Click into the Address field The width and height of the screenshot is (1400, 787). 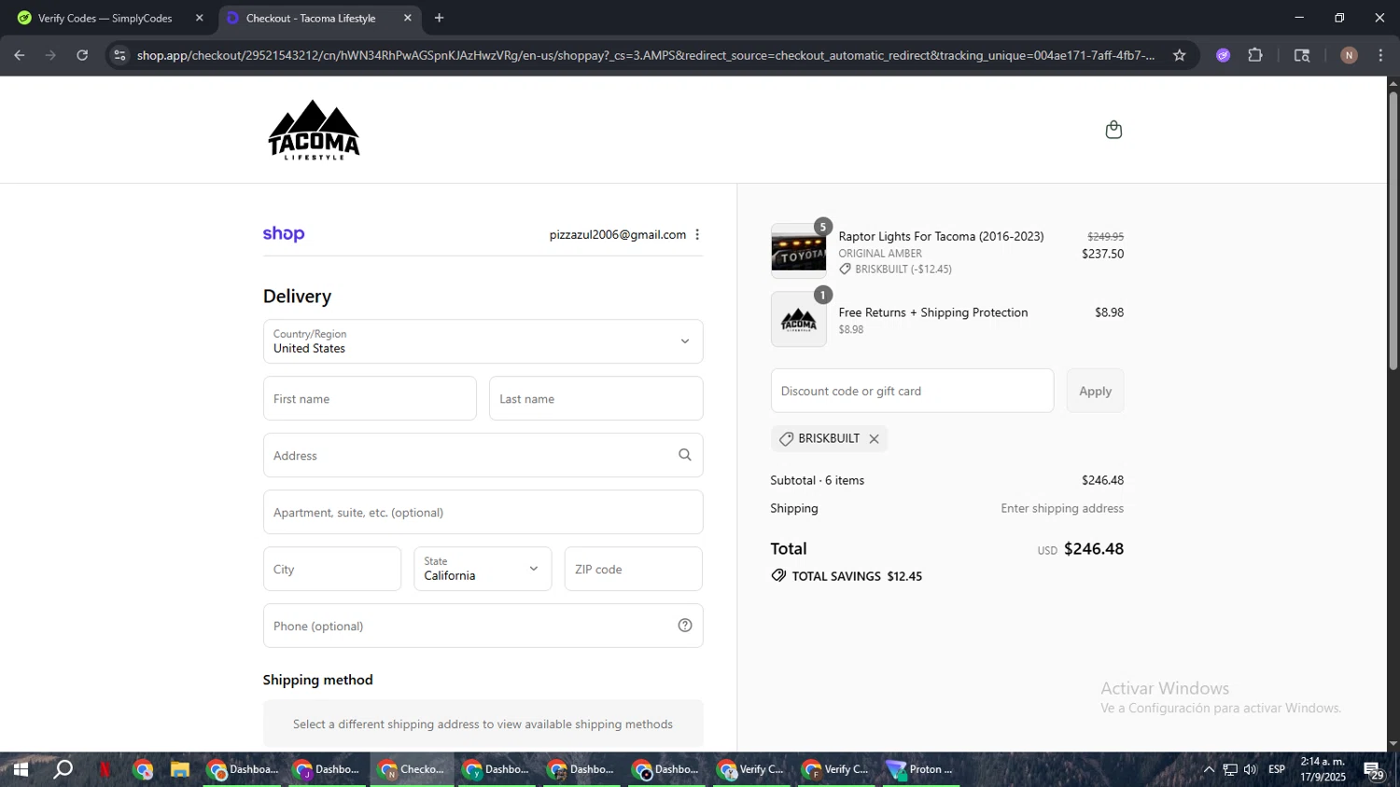(483, 455)
